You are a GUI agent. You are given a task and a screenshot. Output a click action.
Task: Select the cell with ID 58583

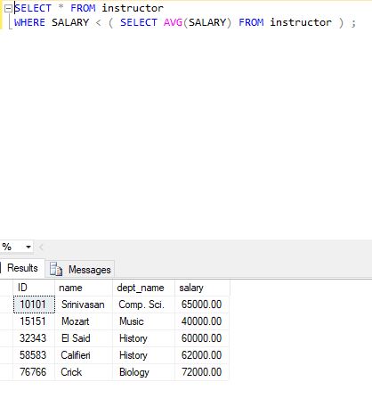pos(34,355)
